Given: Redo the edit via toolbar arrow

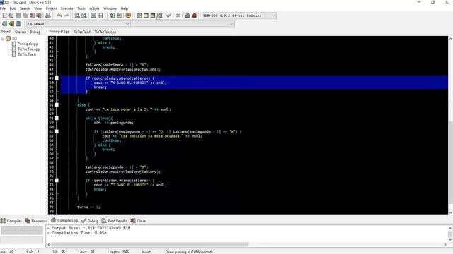Looking at the screenshot, I should click(x=66, y=16).
